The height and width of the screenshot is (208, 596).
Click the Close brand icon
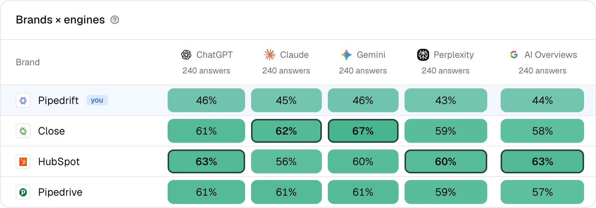pos(23,131)
